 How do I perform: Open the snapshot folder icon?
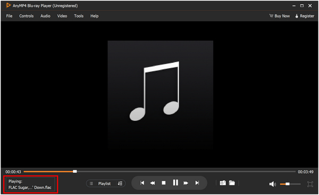pos(232,183)
